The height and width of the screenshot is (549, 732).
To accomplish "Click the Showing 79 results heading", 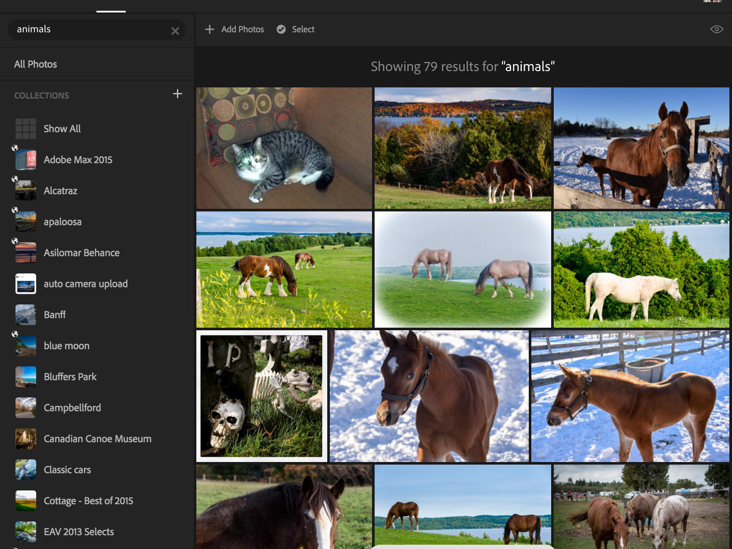I will (x=463, y=67).
